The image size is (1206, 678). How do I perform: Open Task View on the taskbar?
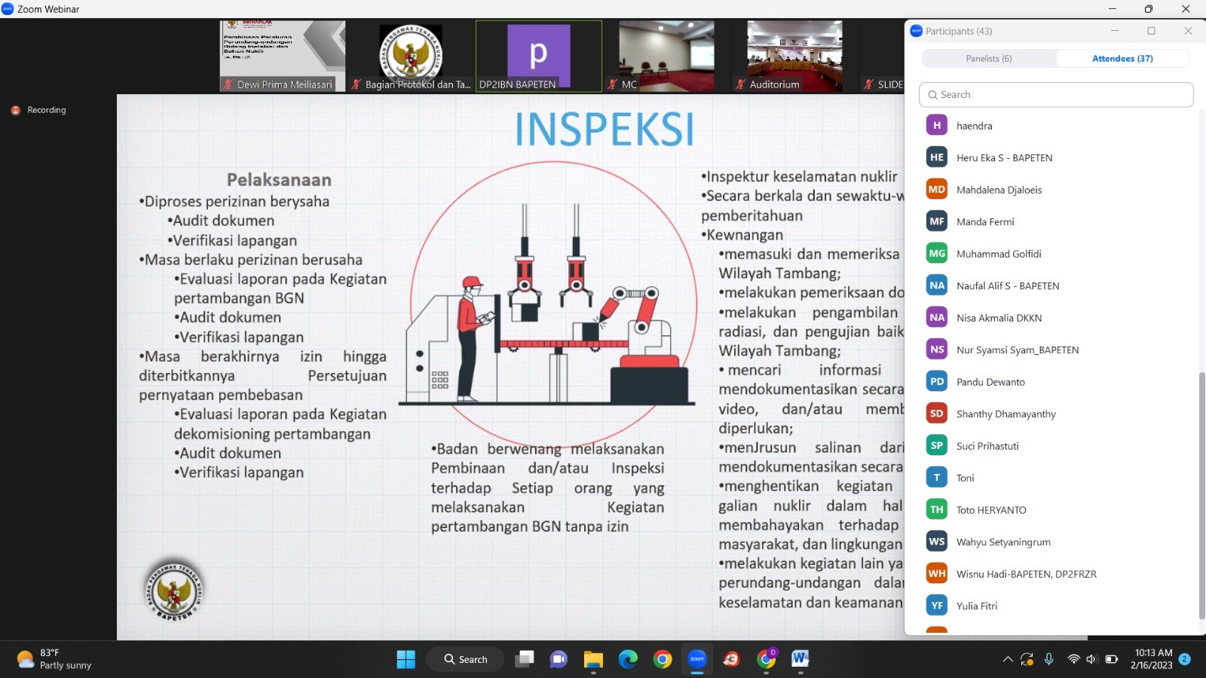coord(524,659)
